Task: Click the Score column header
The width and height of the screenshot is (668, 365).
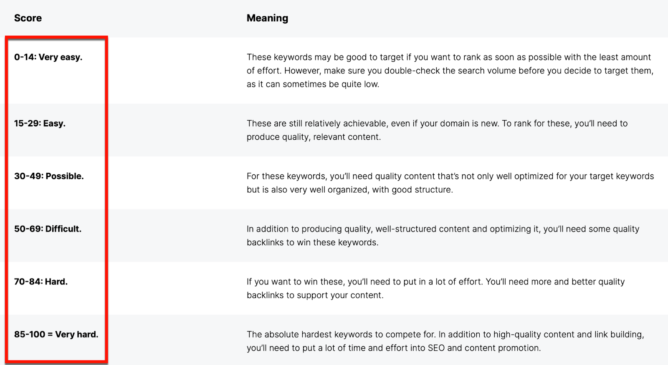Action: tap(28, 18)
